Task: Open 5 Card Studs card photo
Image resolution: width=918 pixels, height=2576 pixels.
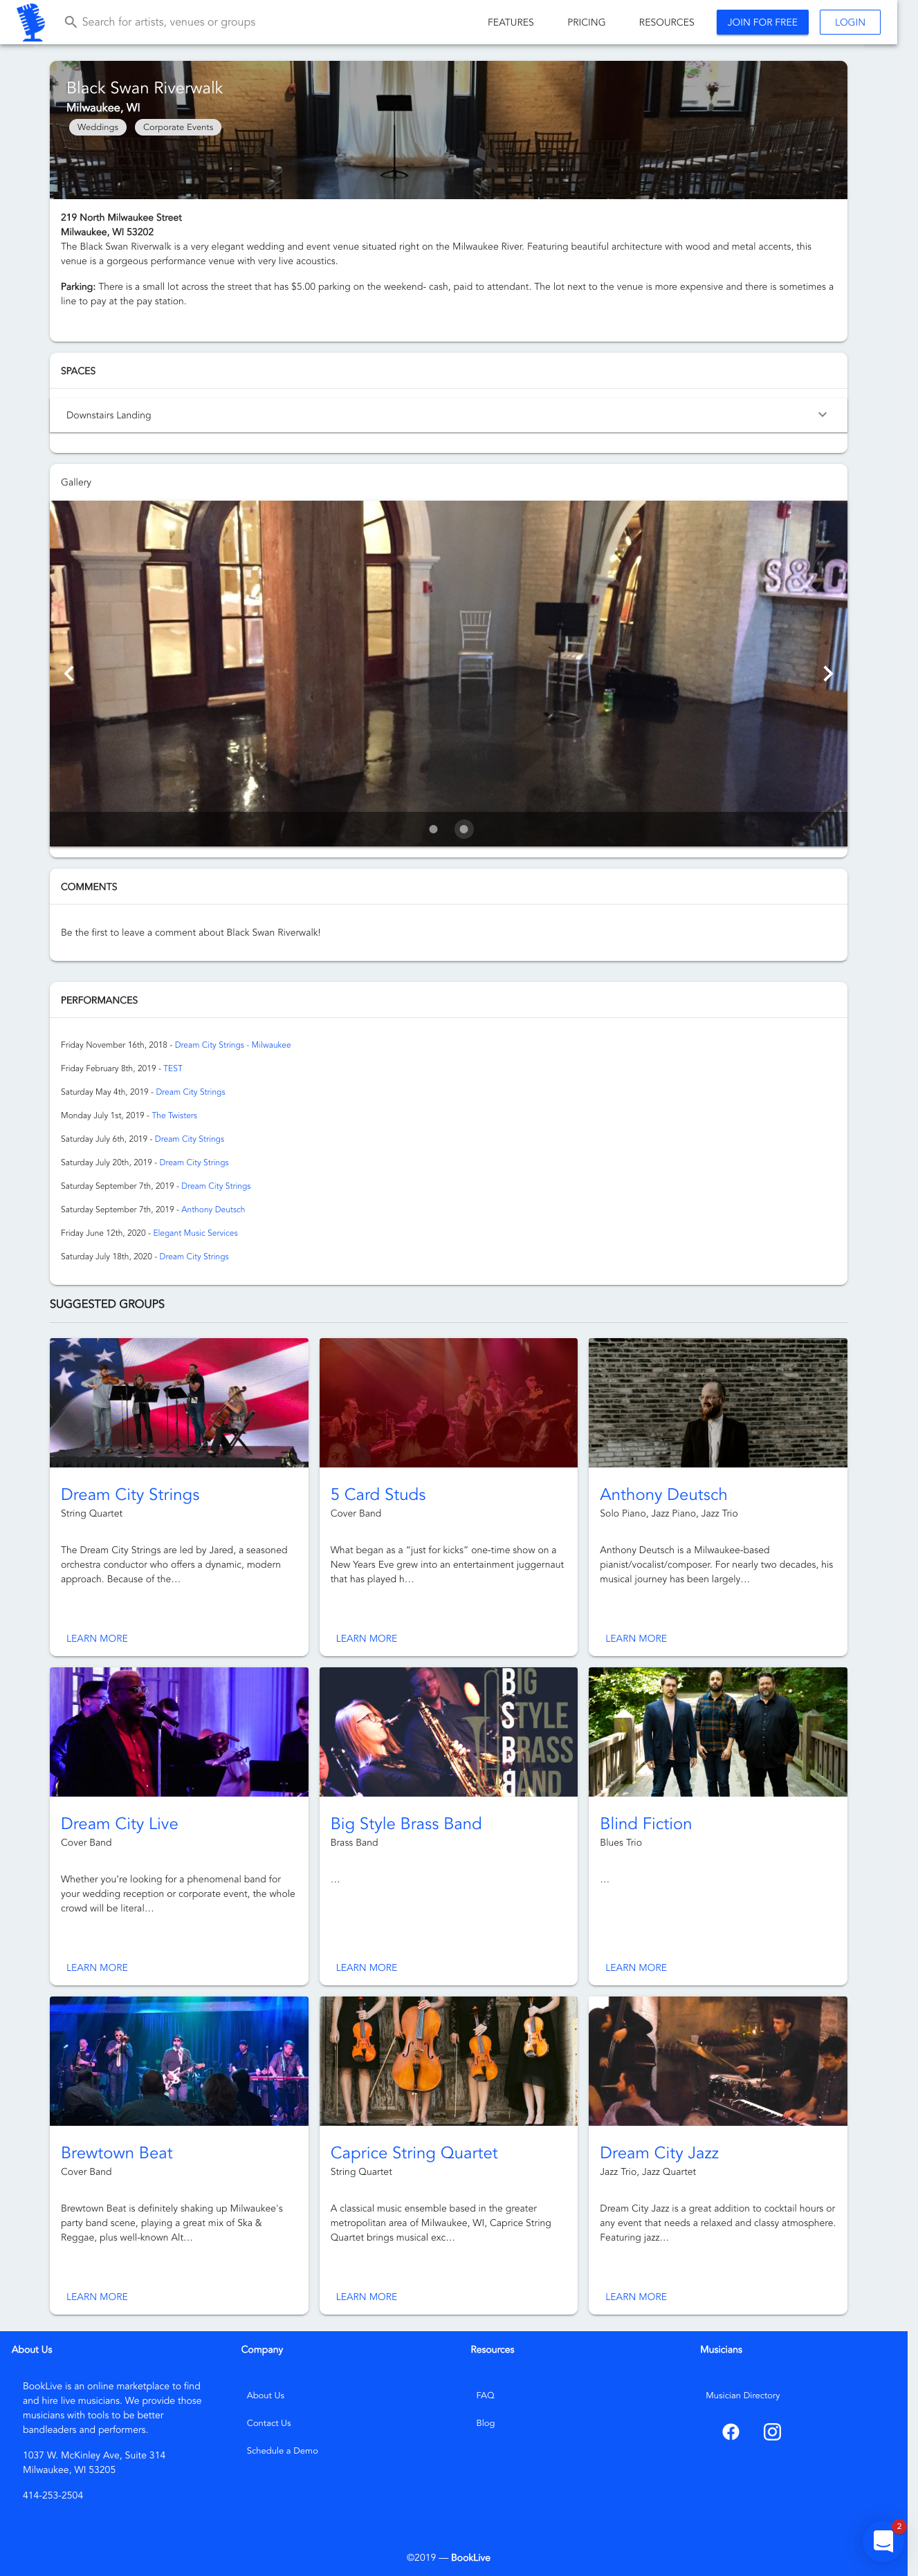Action: (448, 1402)
